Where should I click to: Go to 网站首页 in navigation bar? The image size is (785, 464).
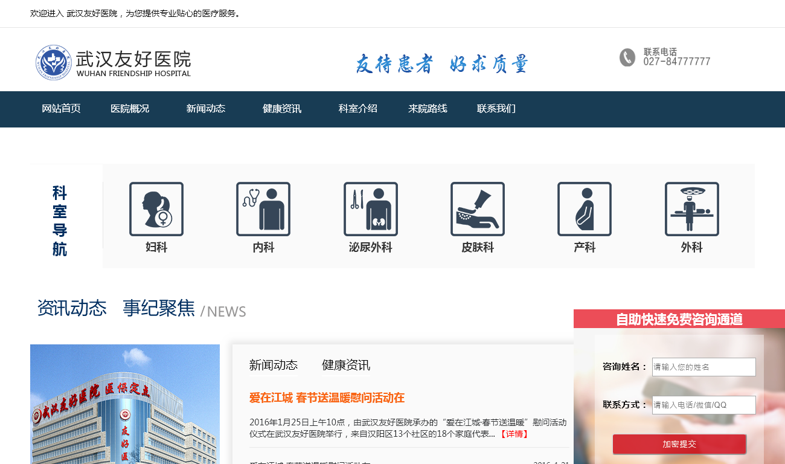tap(61, 109)
